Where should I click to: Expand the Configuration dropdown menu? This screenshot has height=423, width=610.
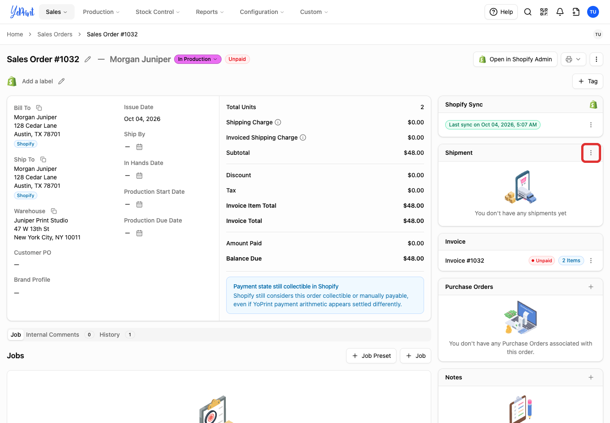coord(262,12)
